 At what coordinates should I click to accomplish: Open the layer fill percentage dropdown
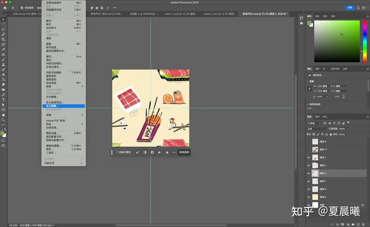coord(347,134)
